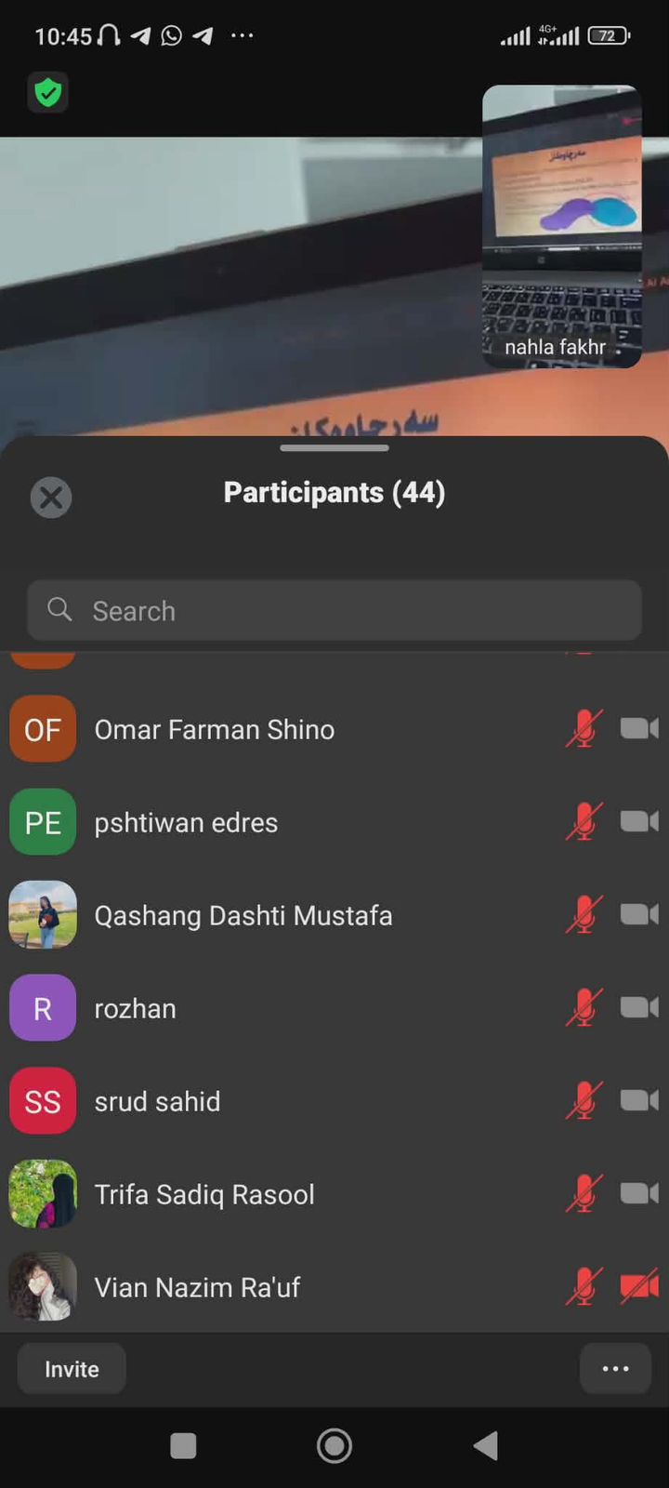Tap the panel drag handle bar
669x1488 pixels.
pyautogui.click(x=334, y=448)
